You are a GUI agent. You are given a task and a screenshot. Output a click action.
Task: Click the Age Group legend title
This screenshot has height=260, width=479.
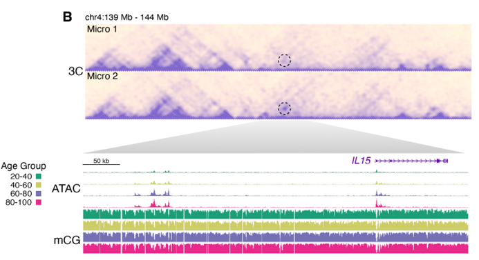point(24,166)
